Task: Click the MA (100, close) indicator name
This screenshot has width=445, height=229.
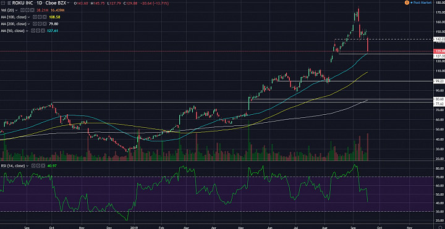Action: click(x=14, y=17)
